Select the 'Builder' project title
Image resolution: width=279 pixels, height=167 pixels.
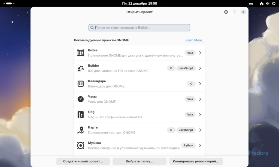[93, 66]
